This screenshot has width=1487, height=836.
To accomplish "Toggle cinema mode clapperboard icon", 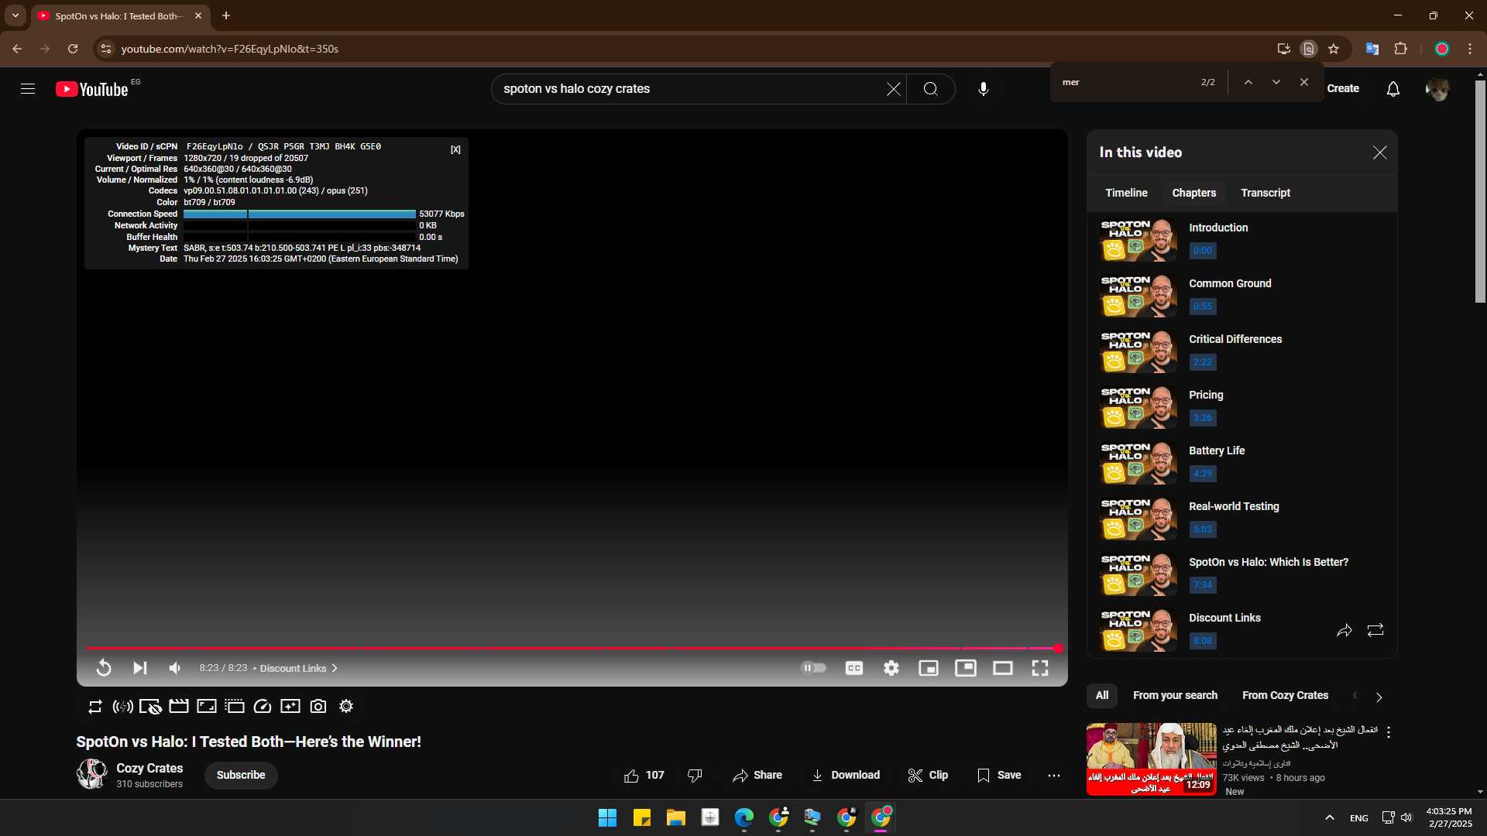I will point(178,706).
